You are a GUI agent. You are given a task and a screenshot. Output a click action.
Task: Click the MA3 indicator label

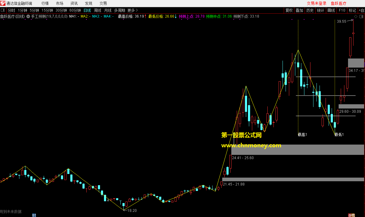point(97,16)
